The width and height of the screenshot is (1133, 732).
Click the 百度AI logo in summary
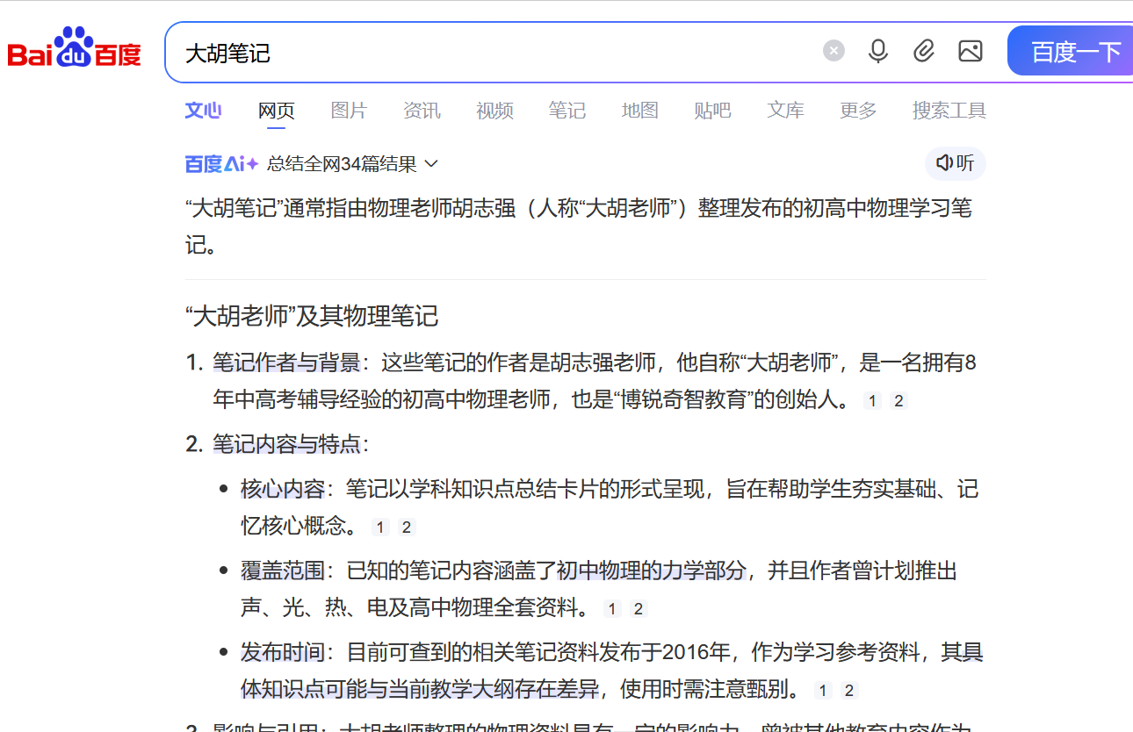[x=221, y=164]
